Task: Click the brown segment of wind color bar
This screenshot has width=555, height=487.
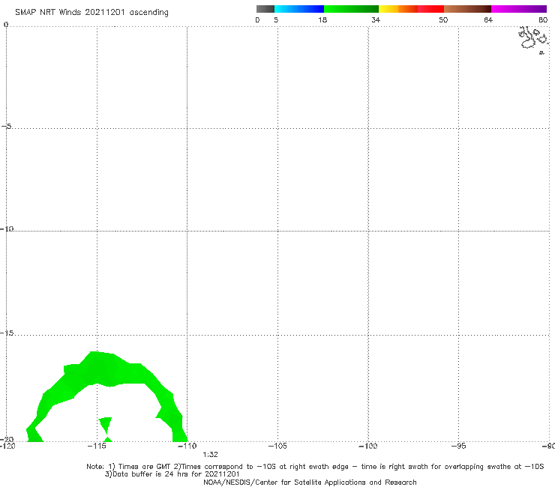Action: point(467,9)
